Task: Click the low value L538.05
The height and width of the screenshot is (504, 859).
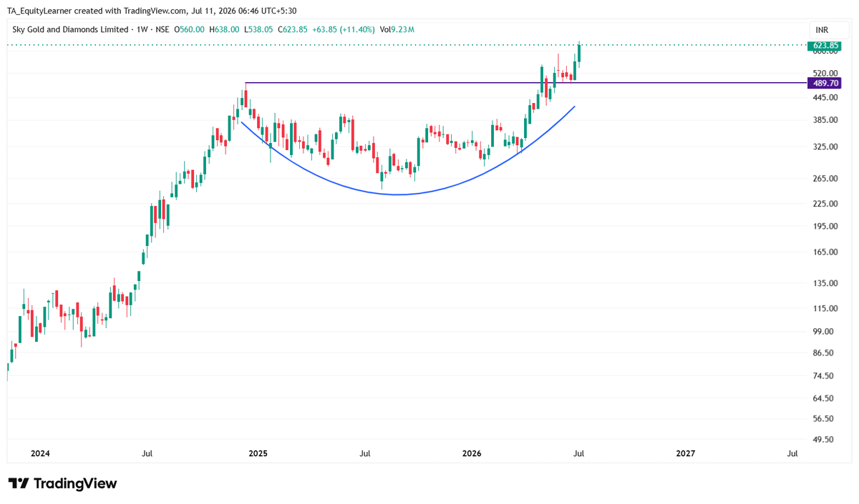Action: [258, 29]
